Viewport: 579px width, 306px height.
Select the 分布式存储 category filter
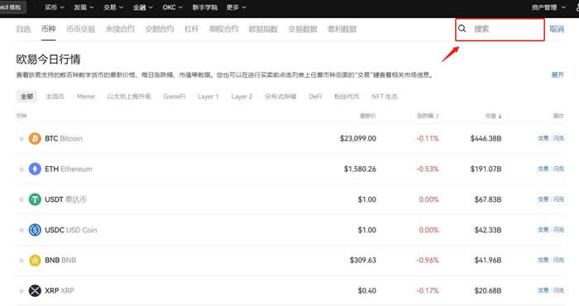tap(280, 97)
